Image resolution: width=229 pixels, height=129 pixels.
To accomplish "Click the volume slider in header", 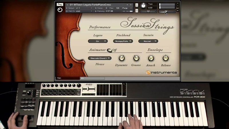I will pyautogui.click(x=167, y=11).
